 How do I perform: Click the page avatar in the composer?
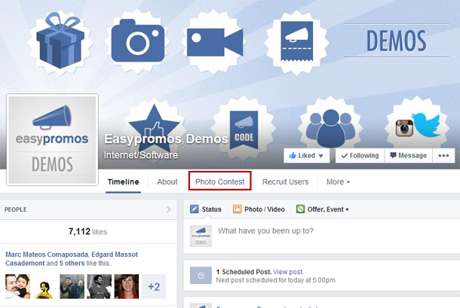tap(201, 236)
